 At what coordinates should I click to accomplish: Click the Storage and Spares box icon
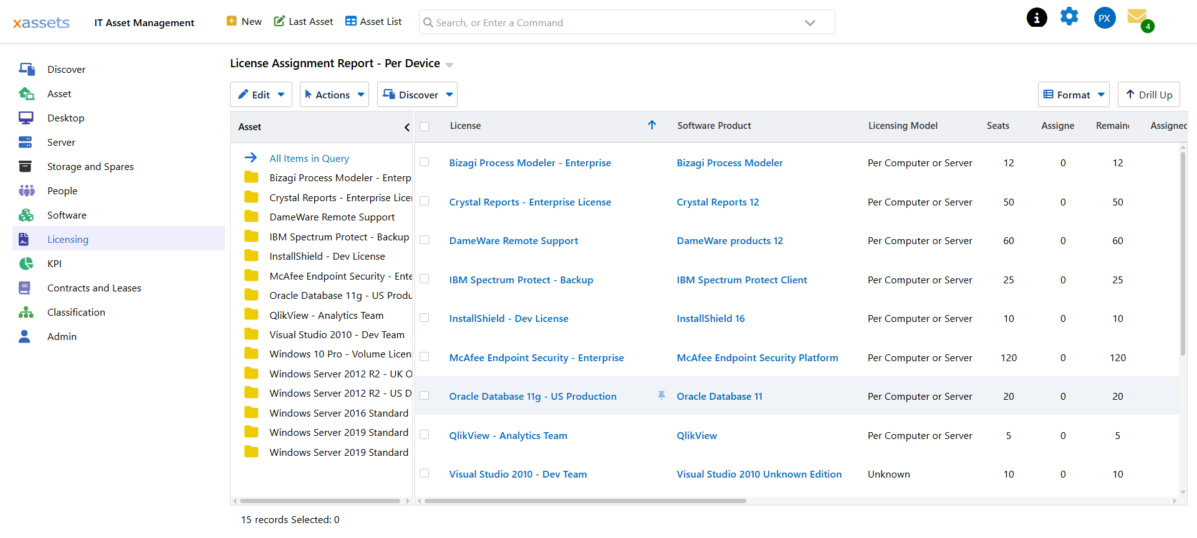tap(25, 166)
